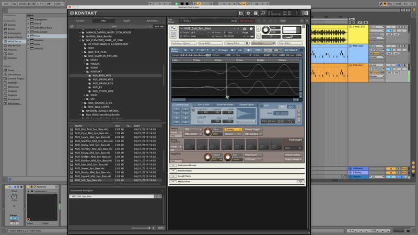Click the loop settings gear in Sample Loop panel

click(x=193, y=110)
